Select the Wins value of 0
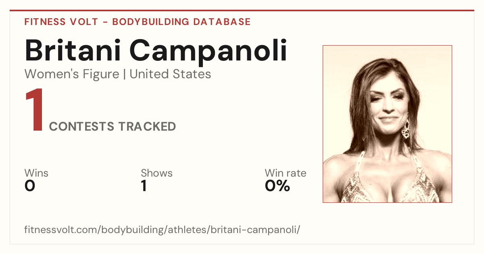The width and height of the screenshot is (484, 254). coord(30,186)
